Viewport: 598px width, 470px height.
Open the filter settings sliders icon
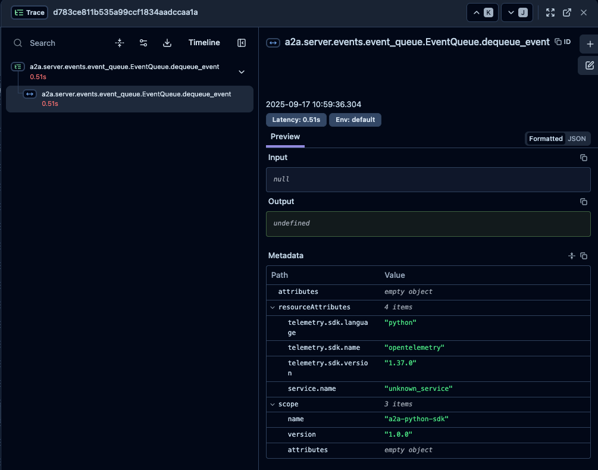[x=143, y=43]
